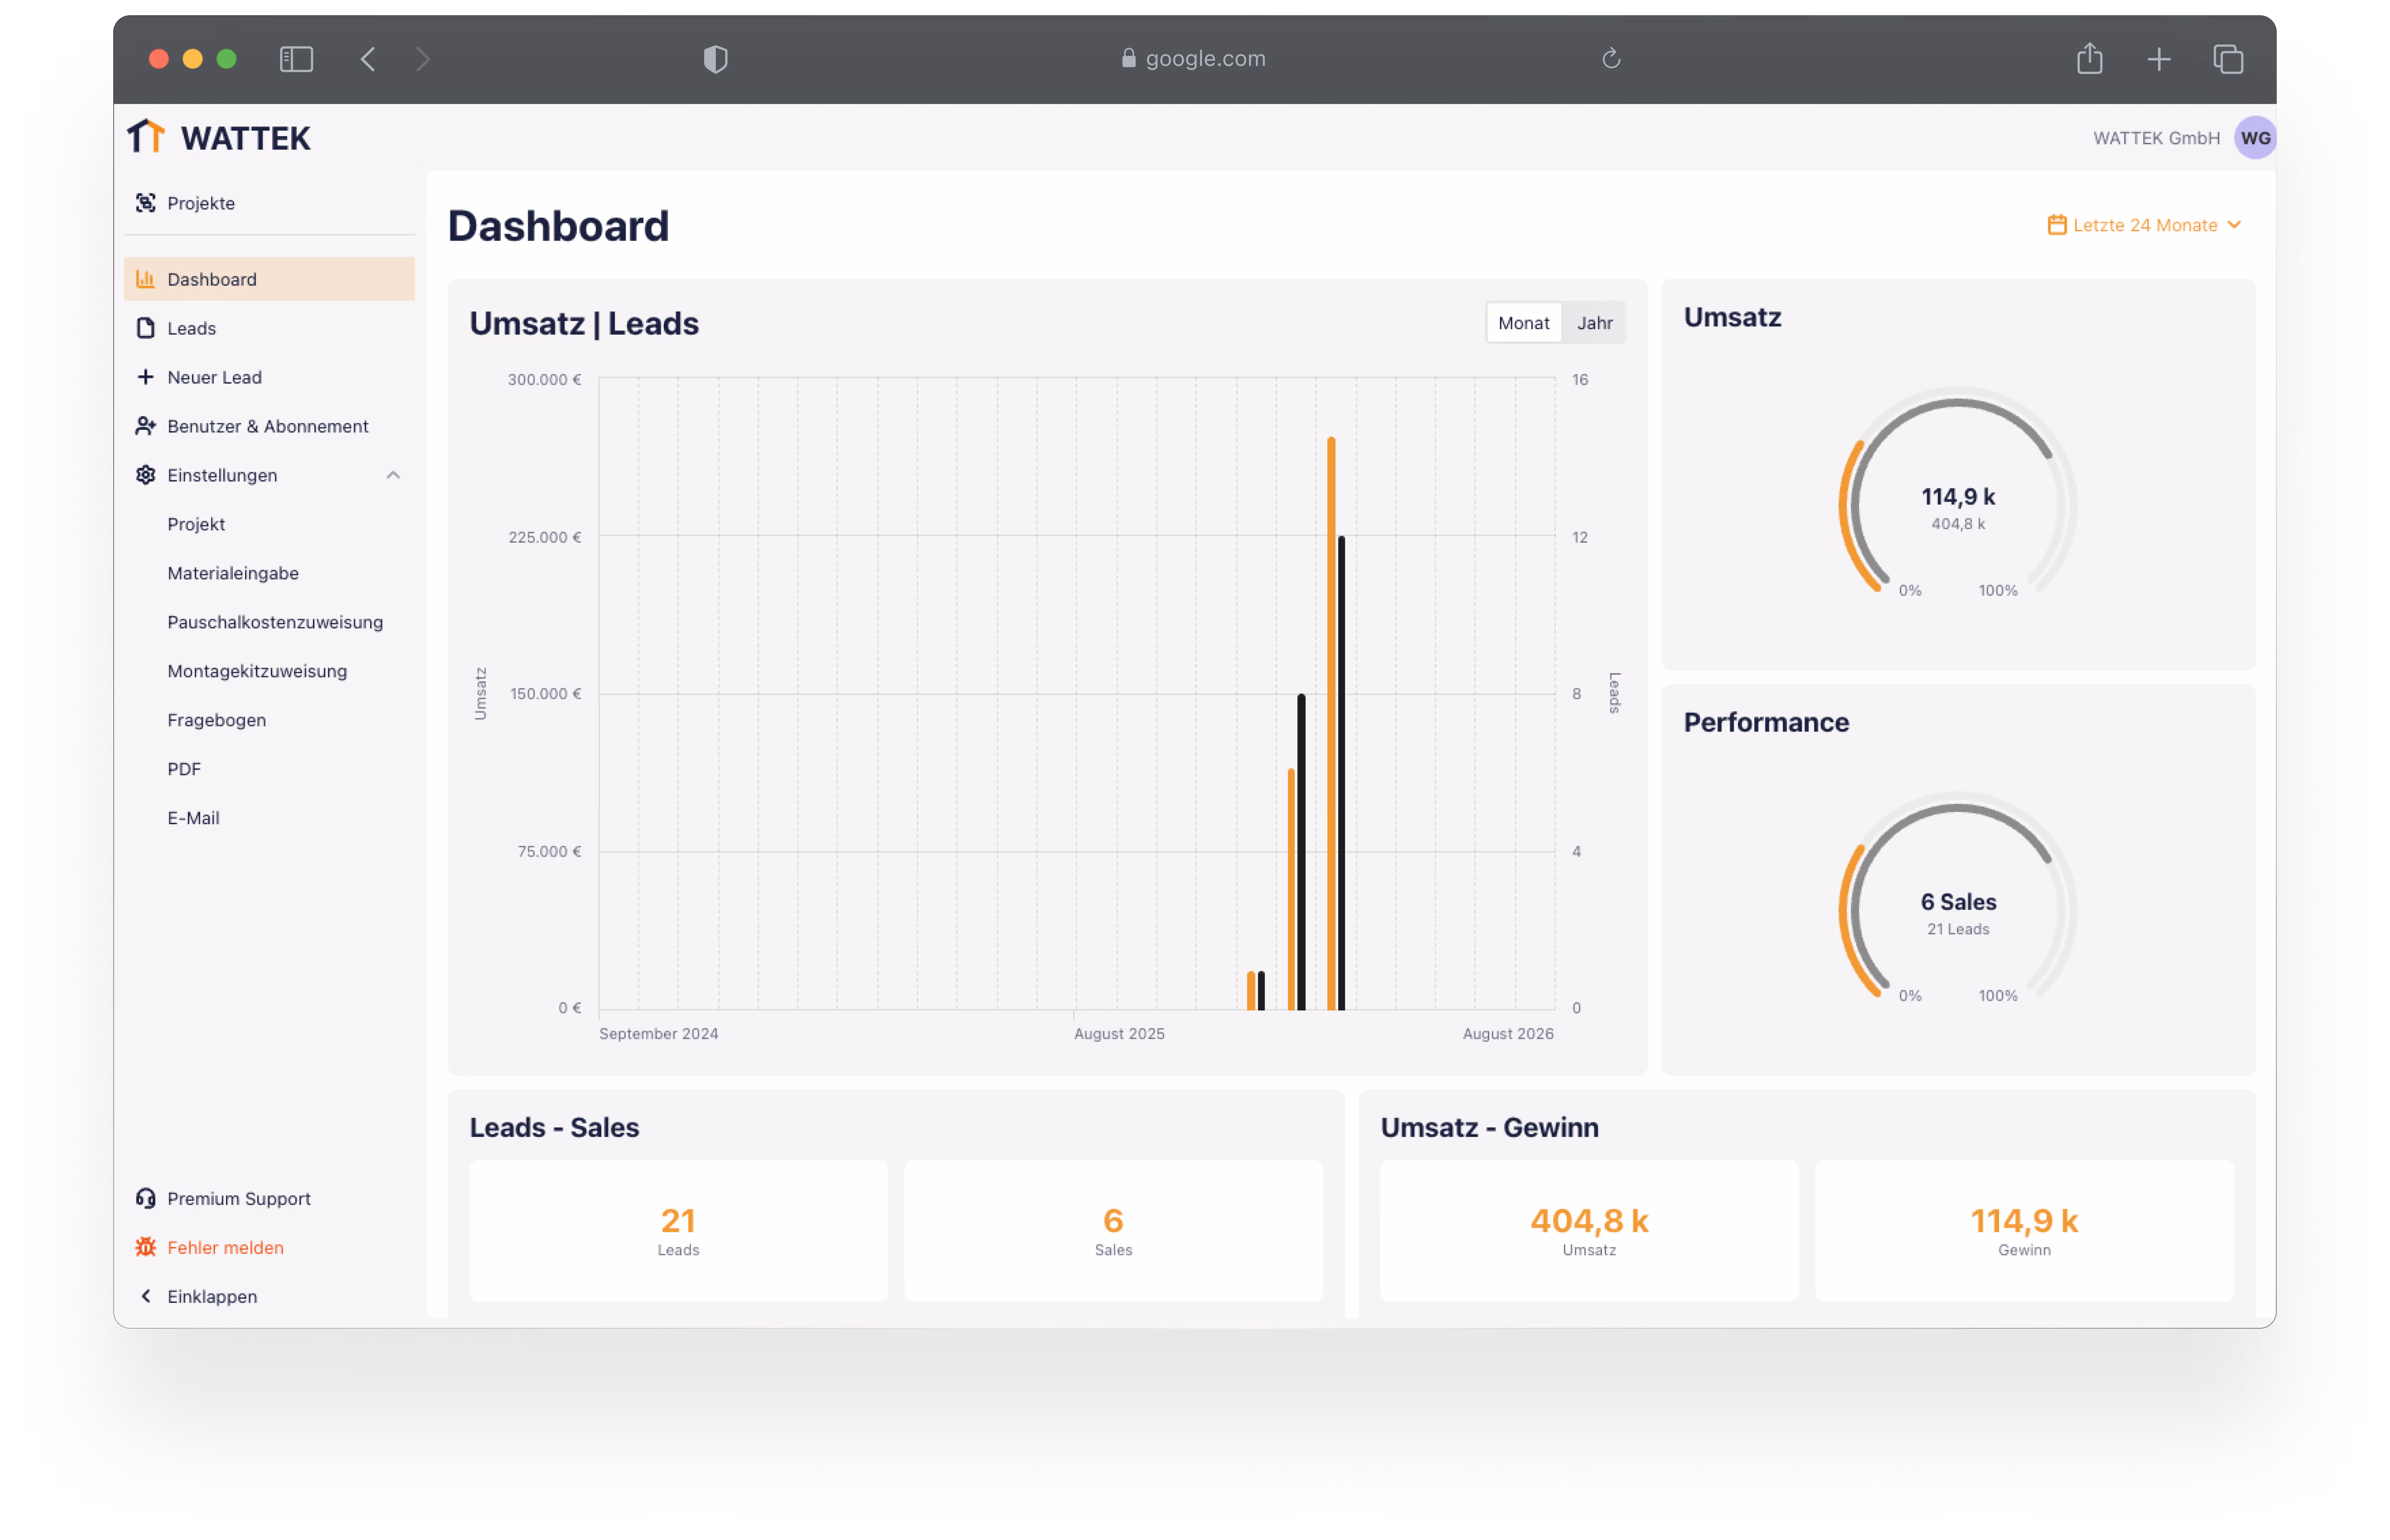Open the Fragebogen settings item

click(217, 720)
